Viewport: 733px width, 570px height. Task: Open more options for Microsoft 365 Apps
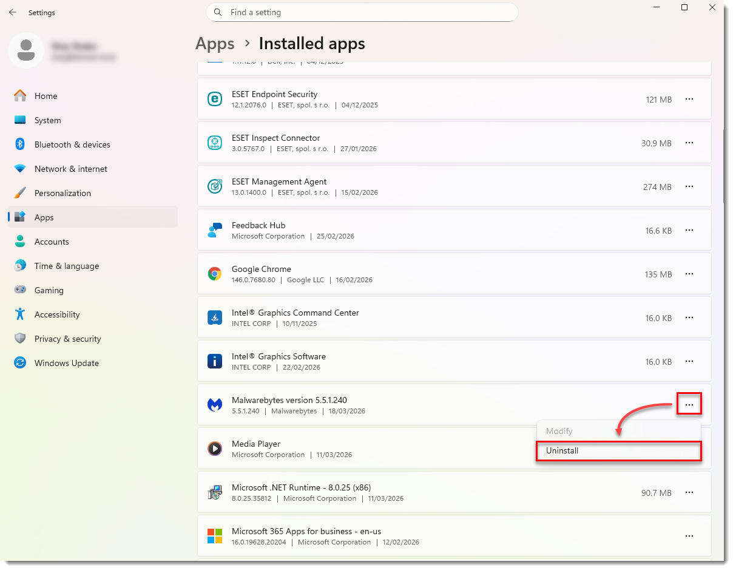pyautogui.click(x=689, y=536)
